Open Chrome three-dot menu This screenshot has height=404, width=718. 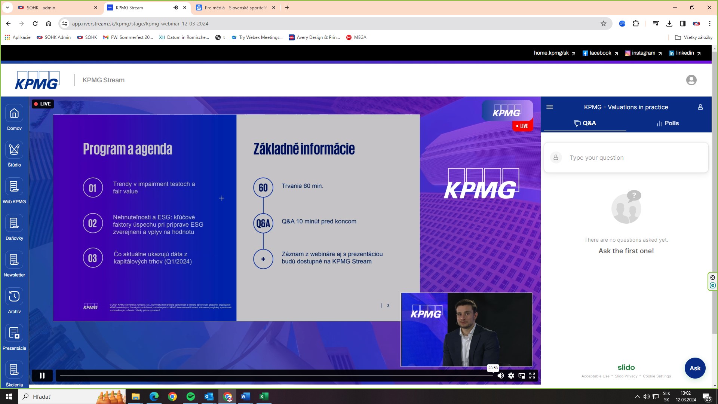point(710,24)
